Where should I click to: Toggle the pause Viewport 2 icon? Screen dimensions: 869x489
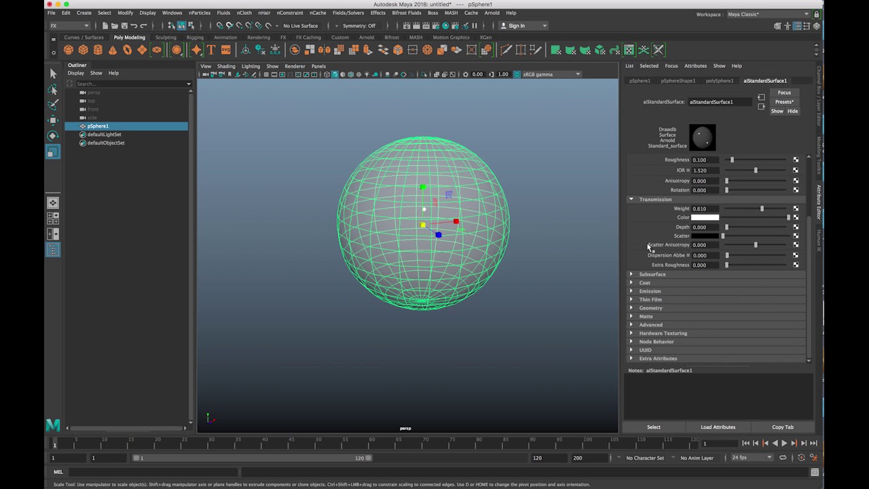pyautogui.click(x=475, y=26)
